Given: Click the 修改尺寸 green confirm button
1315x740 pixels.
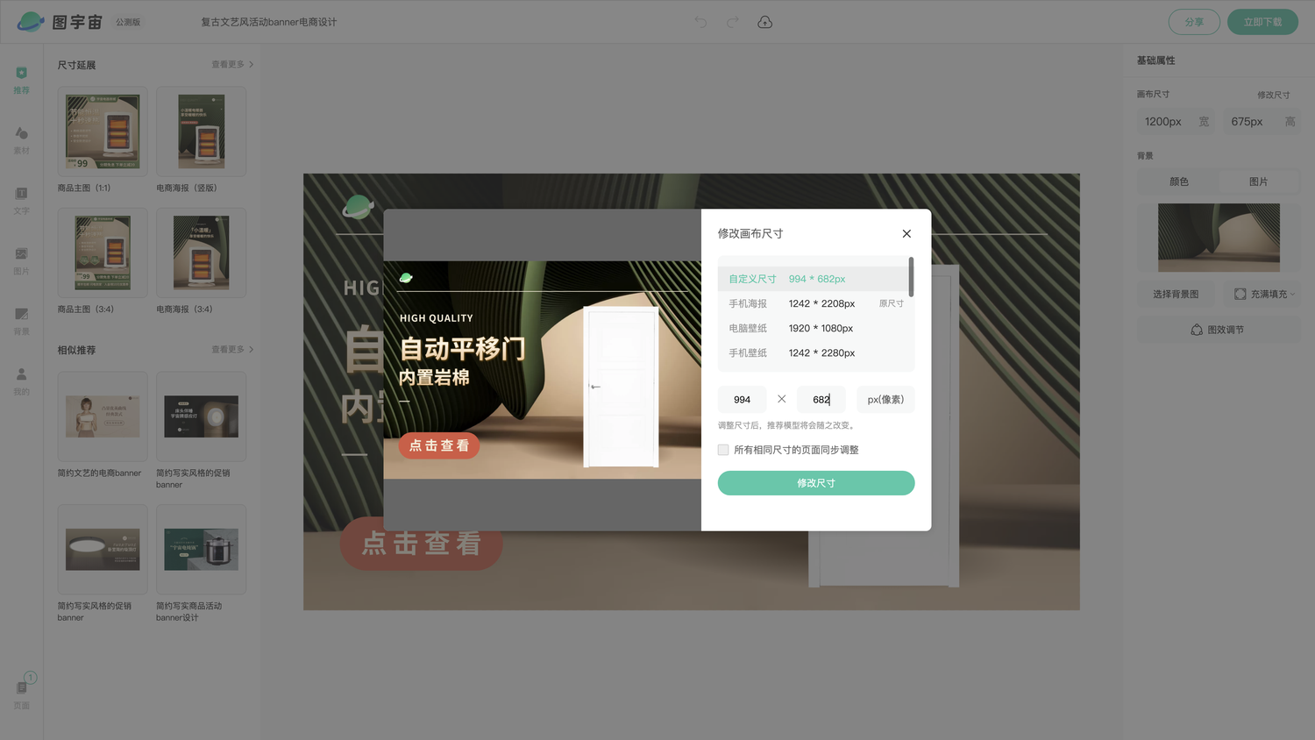Looking at the screenshot, I should (816, 483).
